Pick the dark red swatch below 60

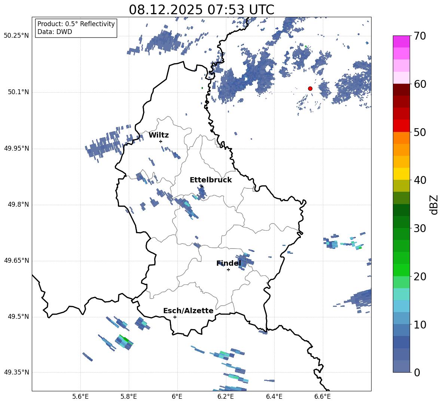pyautogui.click(x=401, y=90)
